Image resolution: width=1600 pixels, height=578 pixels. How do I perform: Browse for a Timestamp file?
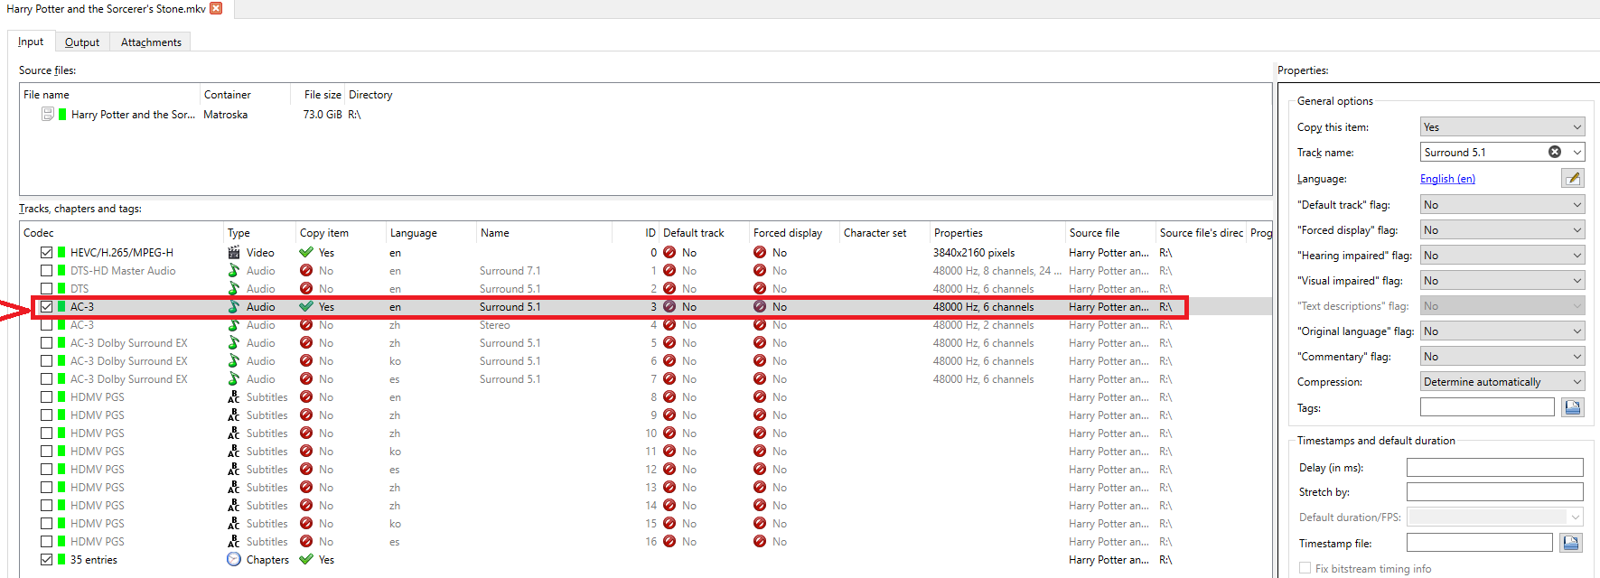tap(1571, 543)
